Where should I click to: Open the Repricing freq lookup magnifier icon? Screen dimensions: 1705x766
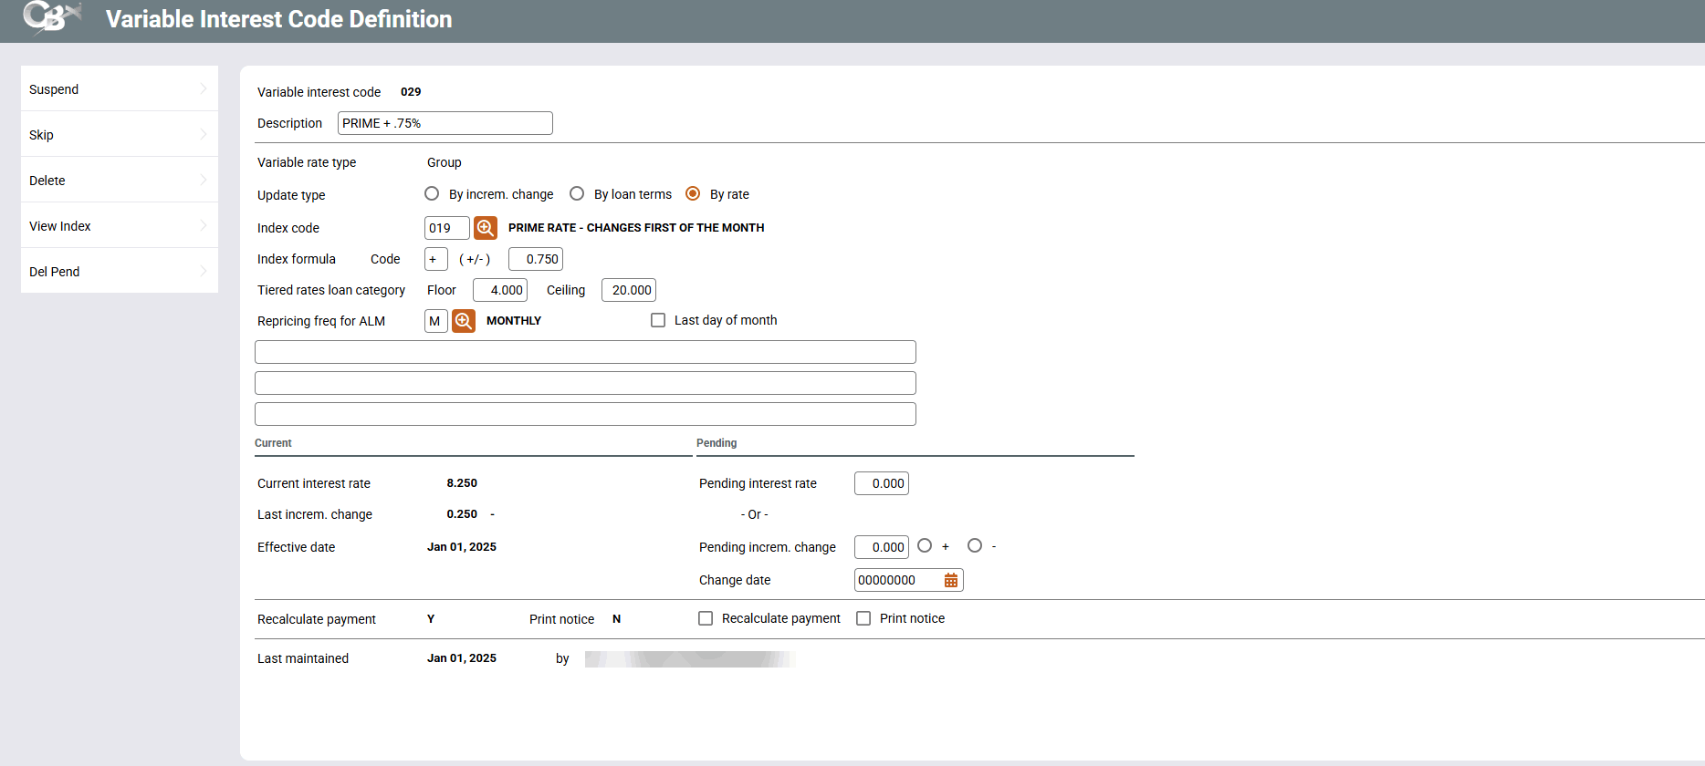[x=464, y=321]
